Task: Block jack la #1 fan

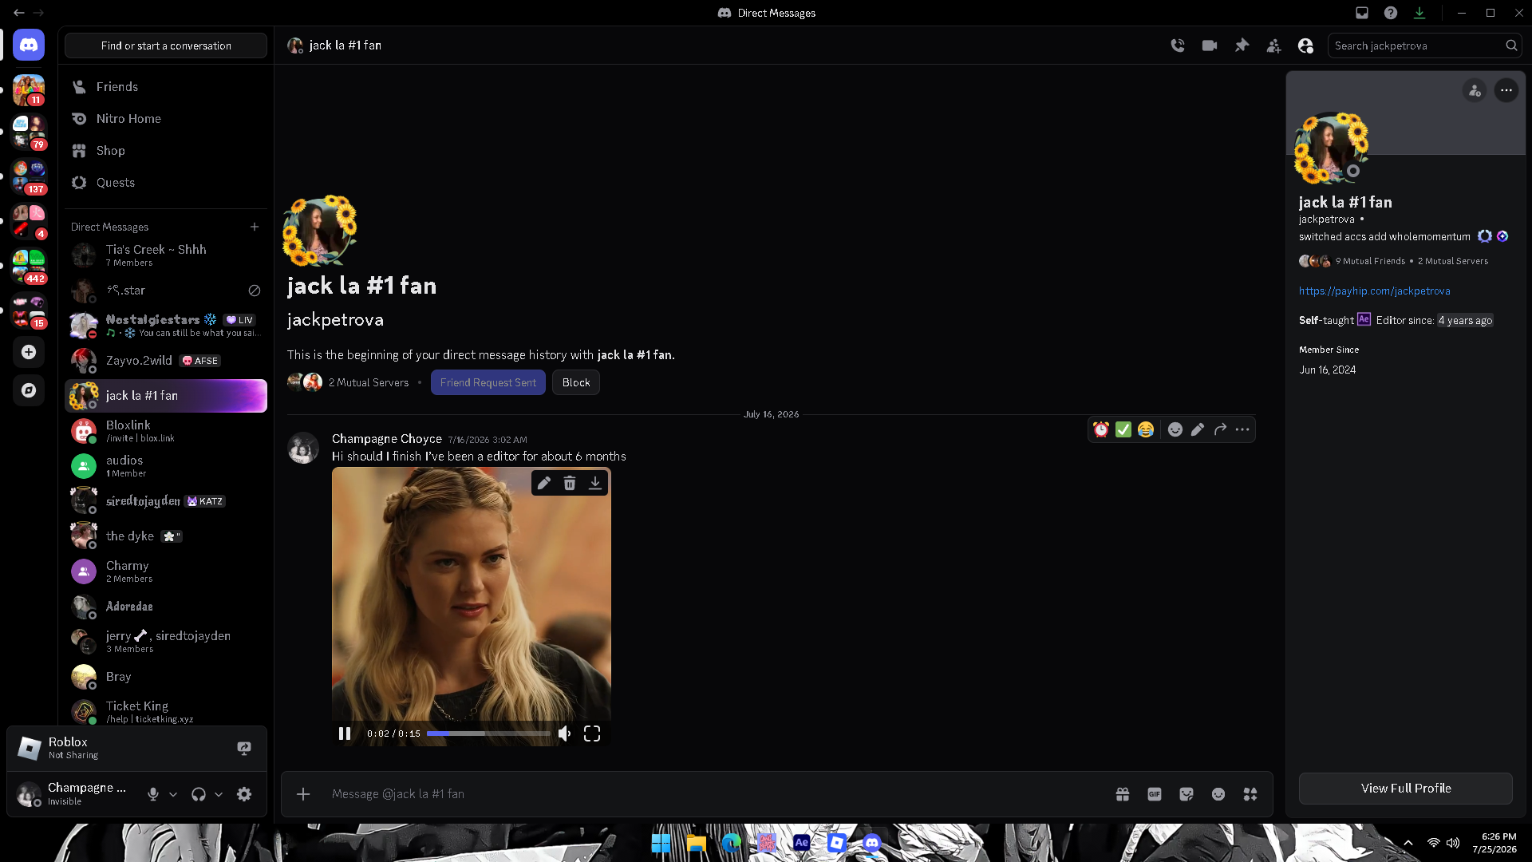Action: pos(576,382)
